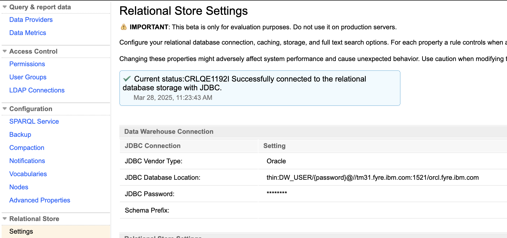Screen dimensions: 507x238
Task: Open the SPARQL Service configuration
Action: pyautogui.click(x=34, y=121)
